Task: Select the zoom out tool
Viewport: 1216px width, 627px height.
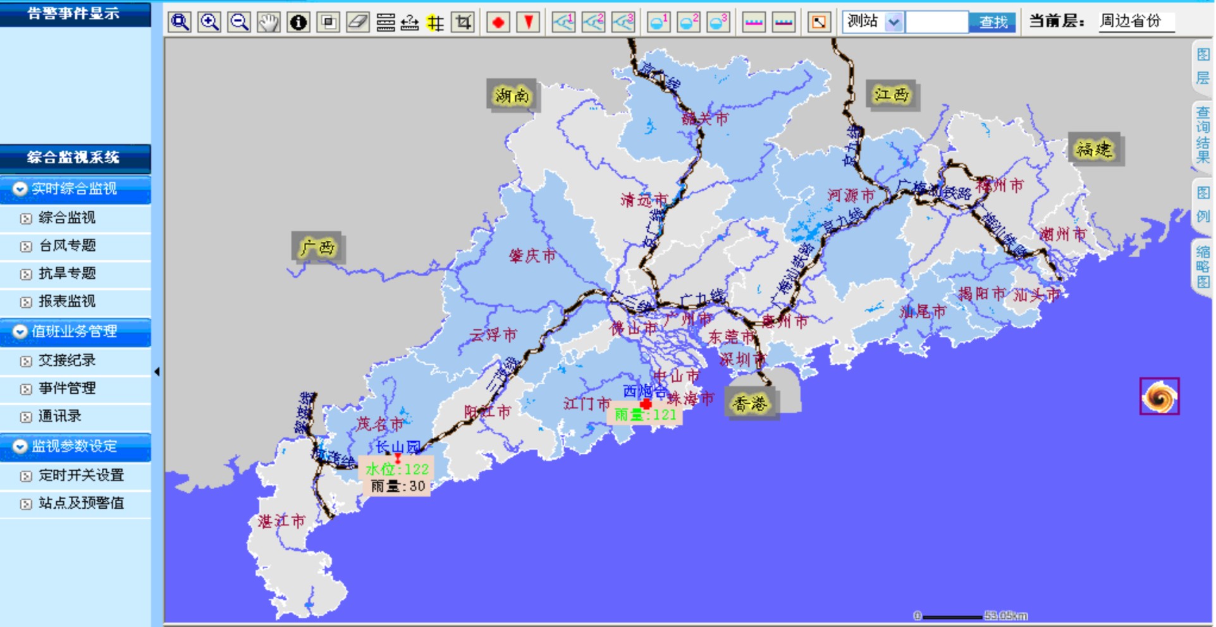Action: [239, 22]
